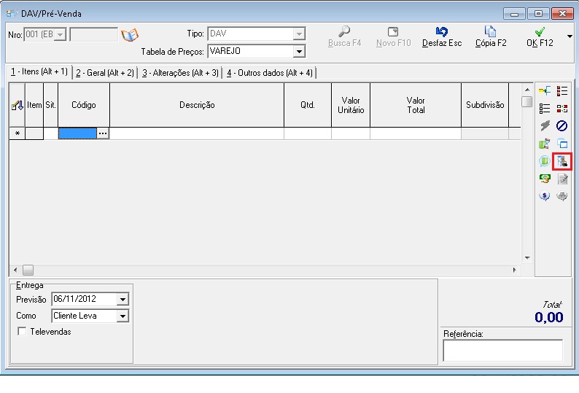Click the Sit. column header
This screenshot has height=393, width=579.
point(50,105)
